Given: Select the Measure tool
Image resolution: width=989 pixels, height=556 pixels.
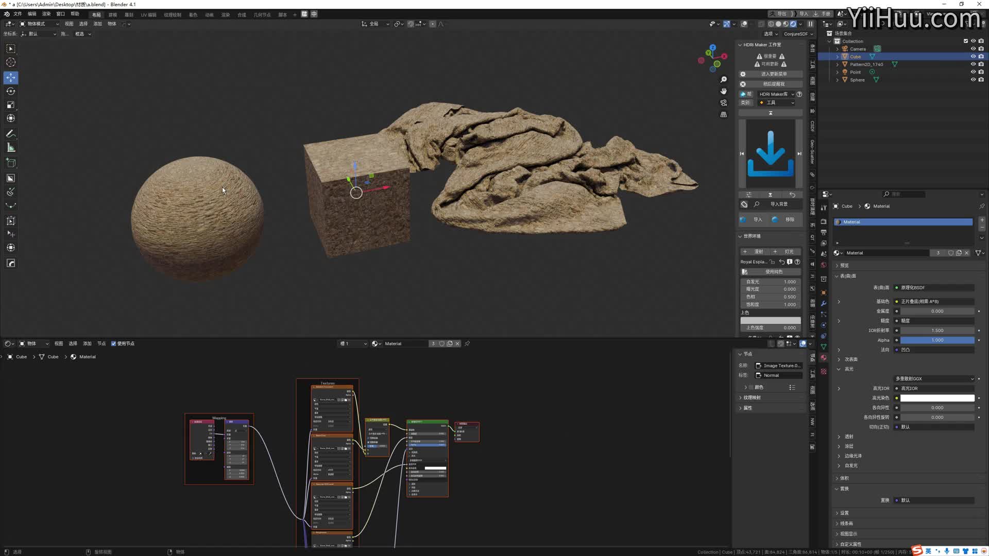Looking at the screenshot, I should (x=10, y=147).
